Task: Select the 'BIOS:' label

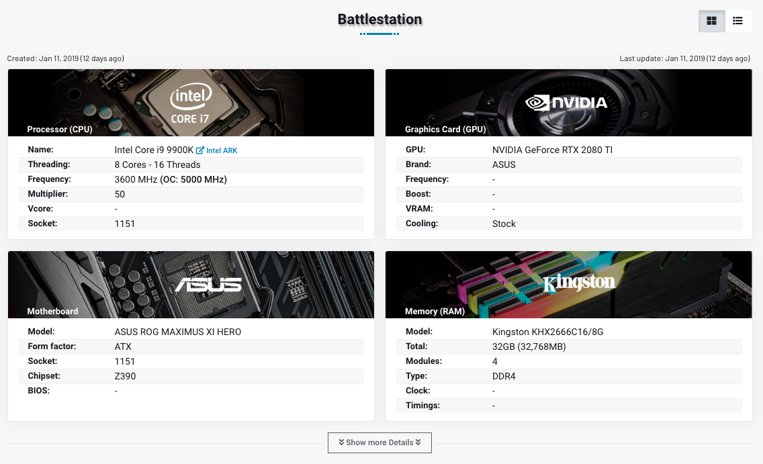Action: click(38, 391)
